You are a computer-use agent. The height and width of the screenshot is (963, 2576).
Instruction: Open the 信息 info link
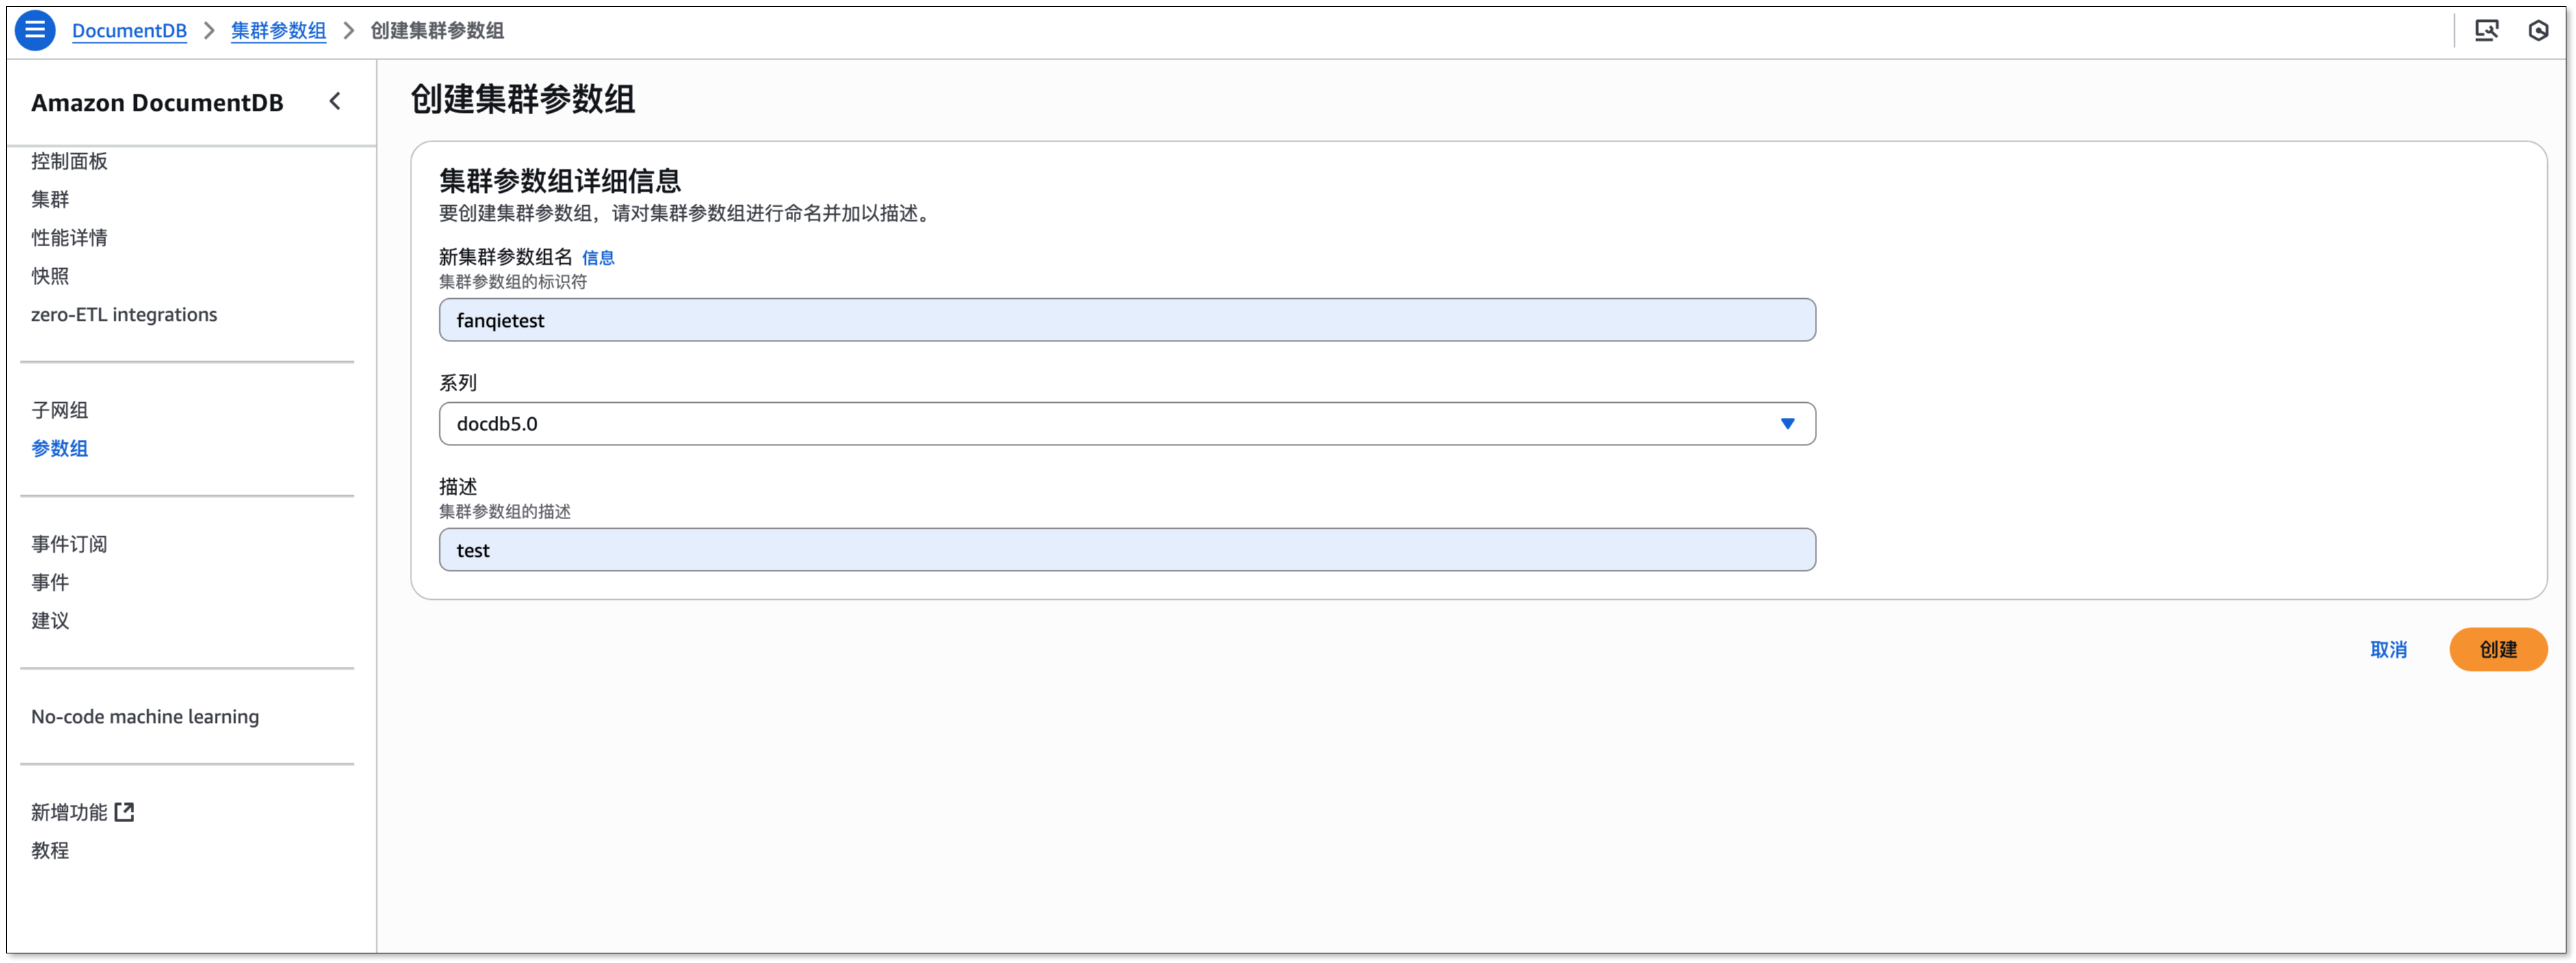(x=598, y=258)
